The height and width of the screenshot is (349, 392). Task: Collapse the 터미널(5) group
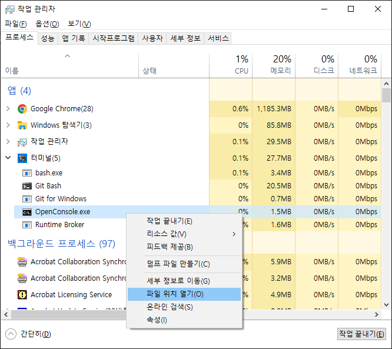(8, 158)
